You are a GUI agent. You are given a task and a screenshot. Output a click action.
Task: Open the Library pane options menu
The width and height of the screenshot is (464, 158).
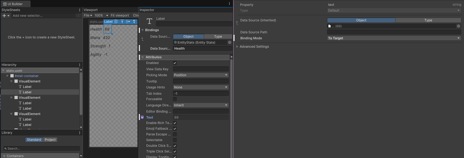coord(80,133)
